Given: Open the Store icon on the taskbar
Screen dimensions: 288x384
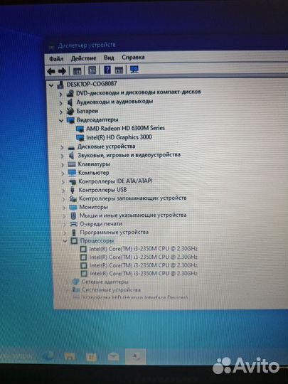Looking at the screenshot, I should (91, 357).
